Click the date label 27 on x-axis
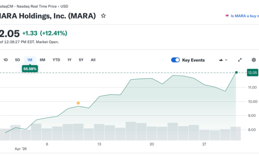 pos(204,144)
